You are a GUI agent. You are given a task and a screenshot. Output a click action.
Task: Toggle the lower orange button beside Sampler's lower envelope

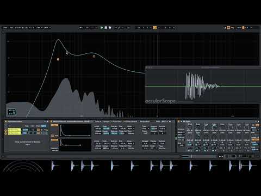point(54,140)
